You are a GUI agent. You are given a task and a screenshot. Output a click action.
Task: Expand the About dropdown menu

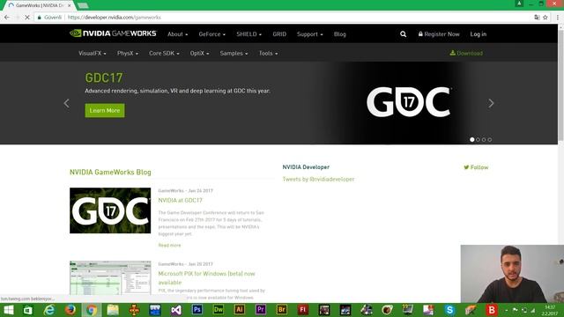click(x=178, y=34)
